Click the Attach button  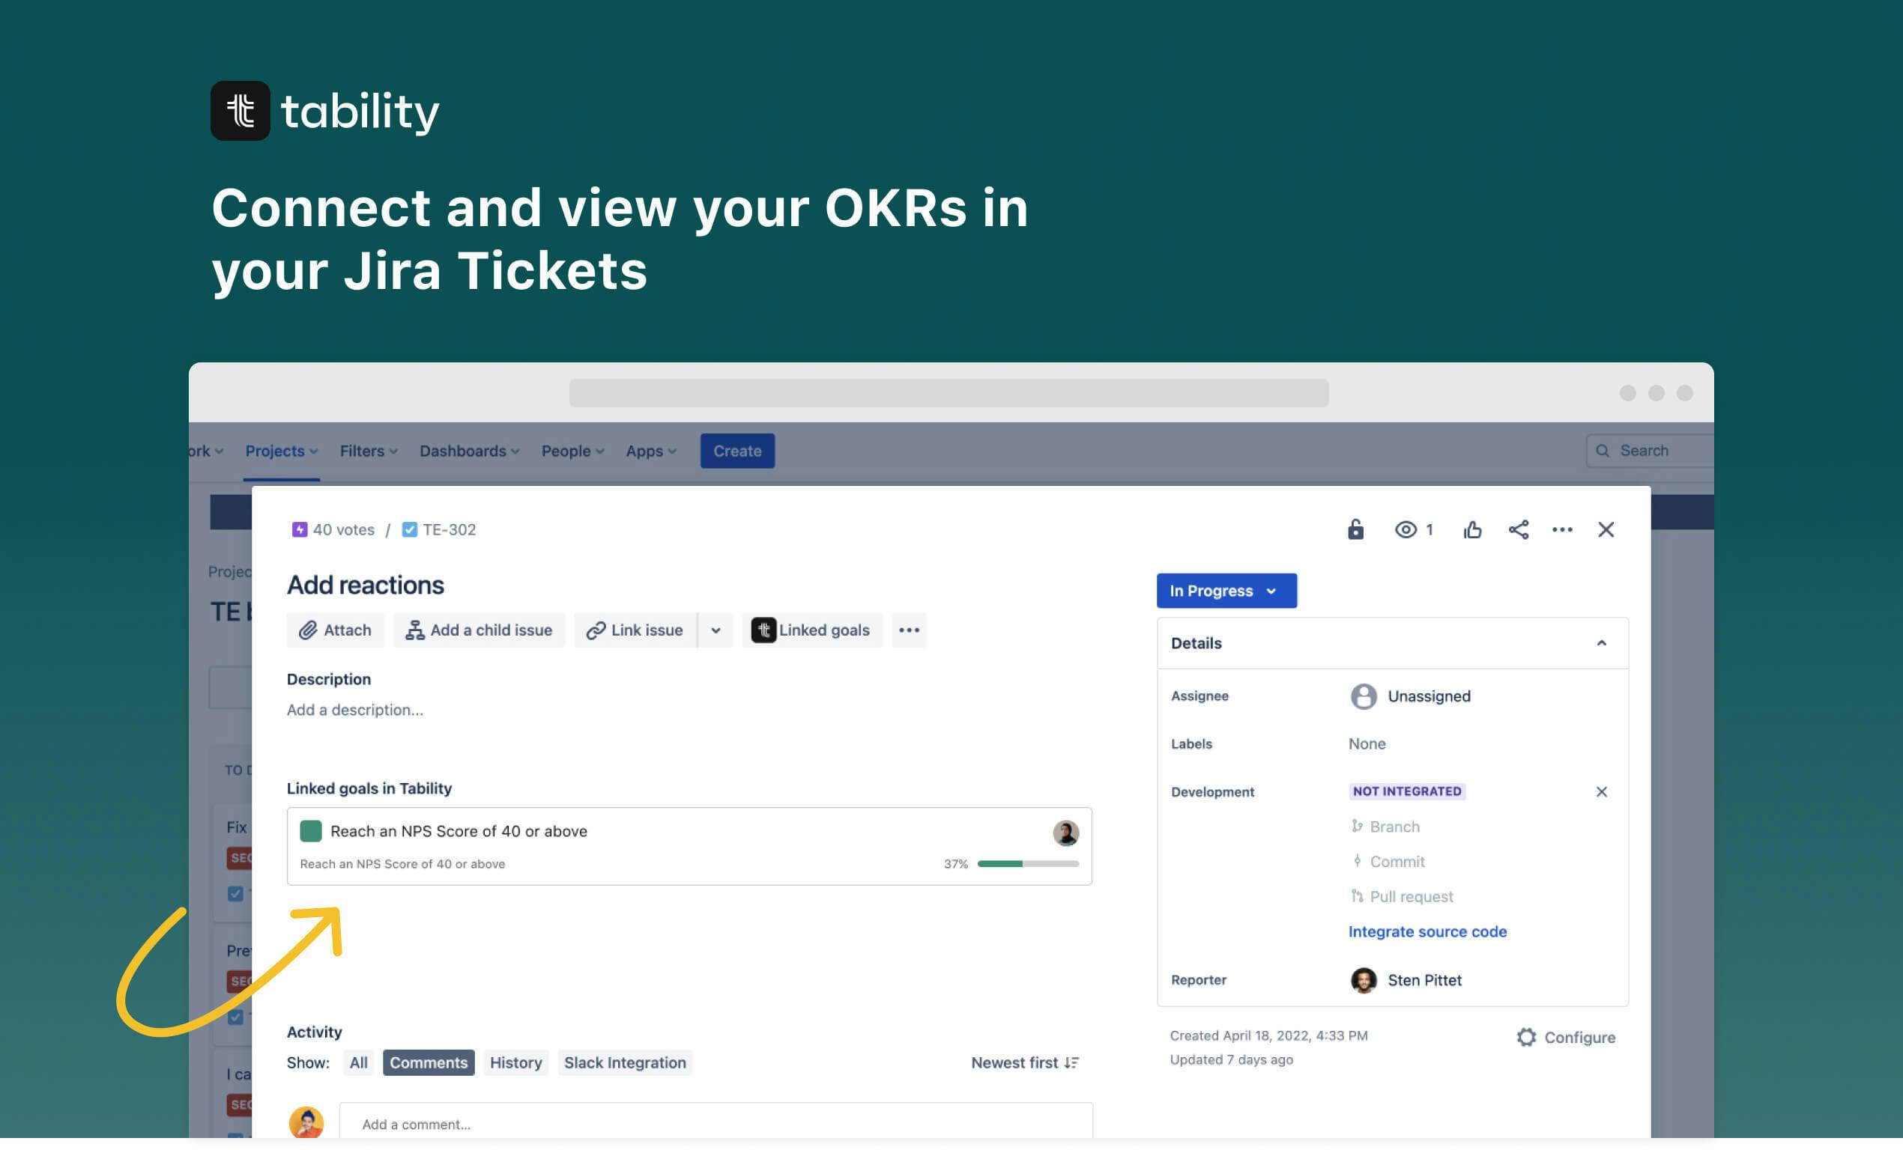pos(335,630)
